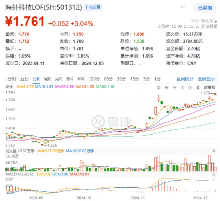The image size is (220, 201).
Task: Click the 跌停 1.538 limit-down value
Action: tap(139, 41)
